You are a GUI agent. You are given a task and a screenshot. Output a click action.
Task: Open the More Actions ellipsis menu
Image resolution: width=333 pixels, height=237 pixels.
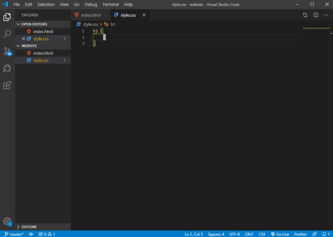[x=326, y=15]
